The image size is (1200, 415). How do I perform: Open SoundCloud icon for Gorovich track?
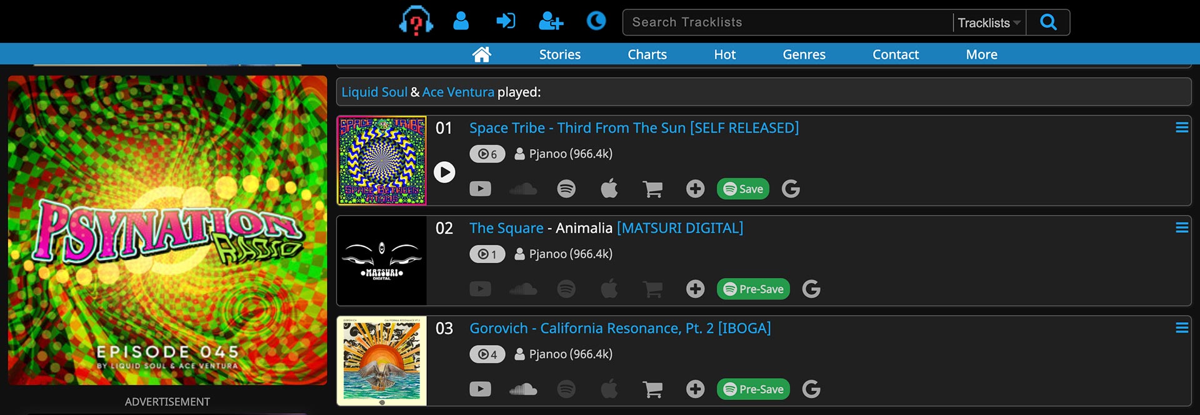(523, 389)
